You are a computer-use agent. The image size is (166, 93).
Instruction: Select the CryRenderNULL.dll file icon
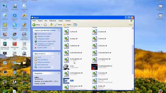pyautogui.click(x=66, y=60)
